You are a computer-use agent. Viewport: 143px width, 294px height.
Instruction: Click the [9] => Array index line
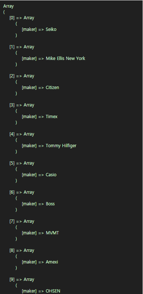click(22, 279)
